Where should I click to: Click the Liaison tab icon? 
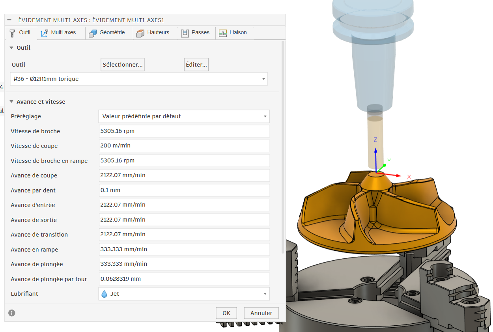click(223, 33)
